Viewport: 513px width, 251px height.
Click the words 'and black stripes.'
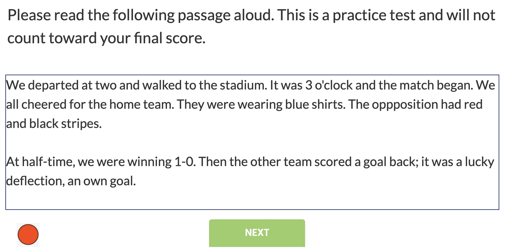coord(54,124)
